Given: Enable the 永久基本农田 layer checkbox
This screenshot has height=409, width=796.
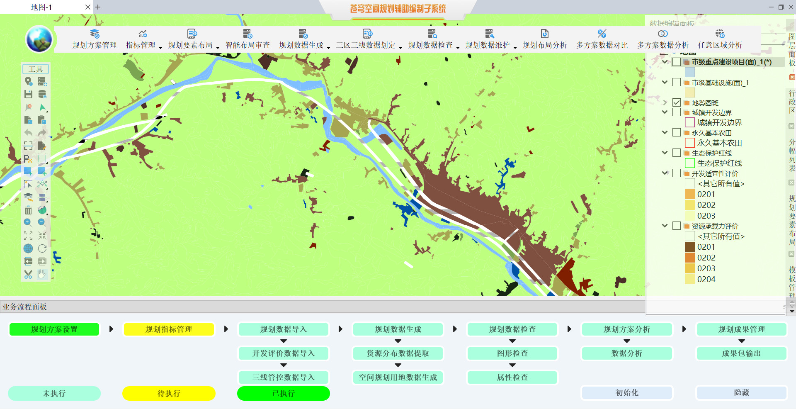Looking at the screenshot, I should [x=677, y=132].
